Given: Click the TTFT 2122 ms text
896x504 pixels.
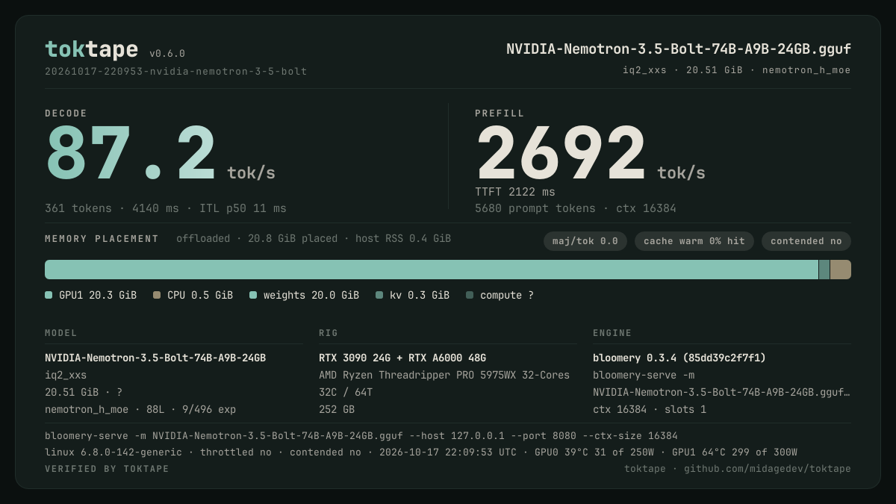Looking at the screenshot, I should click(515, 192).
